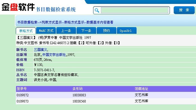Click the 搜索 search button

[x=184, y=10]
